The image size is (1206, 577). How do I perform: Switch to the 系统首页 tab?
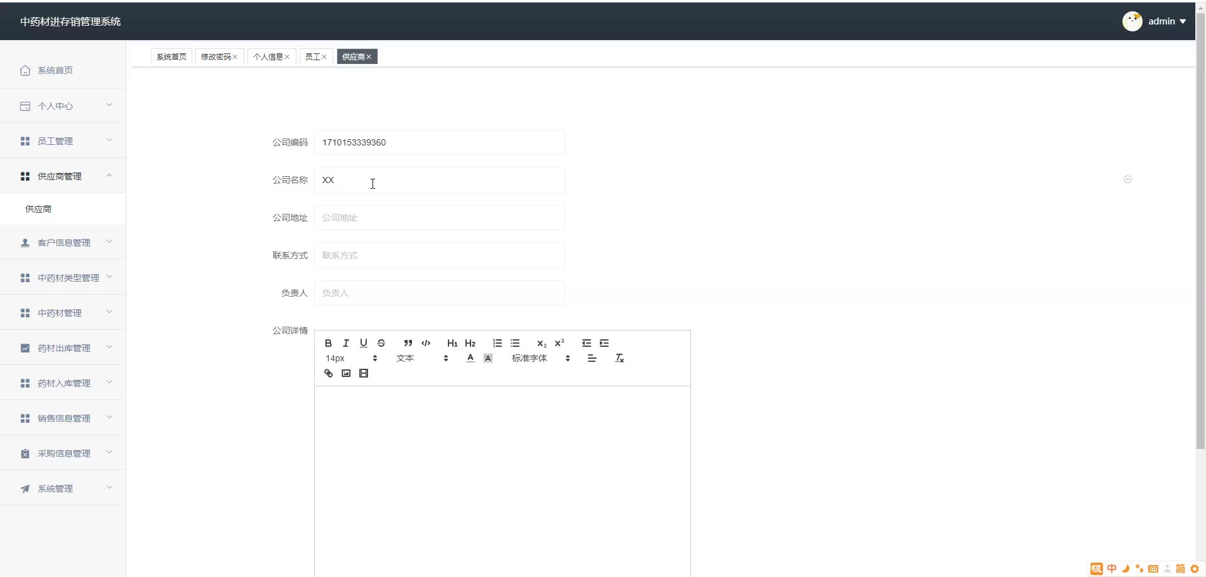171,56
